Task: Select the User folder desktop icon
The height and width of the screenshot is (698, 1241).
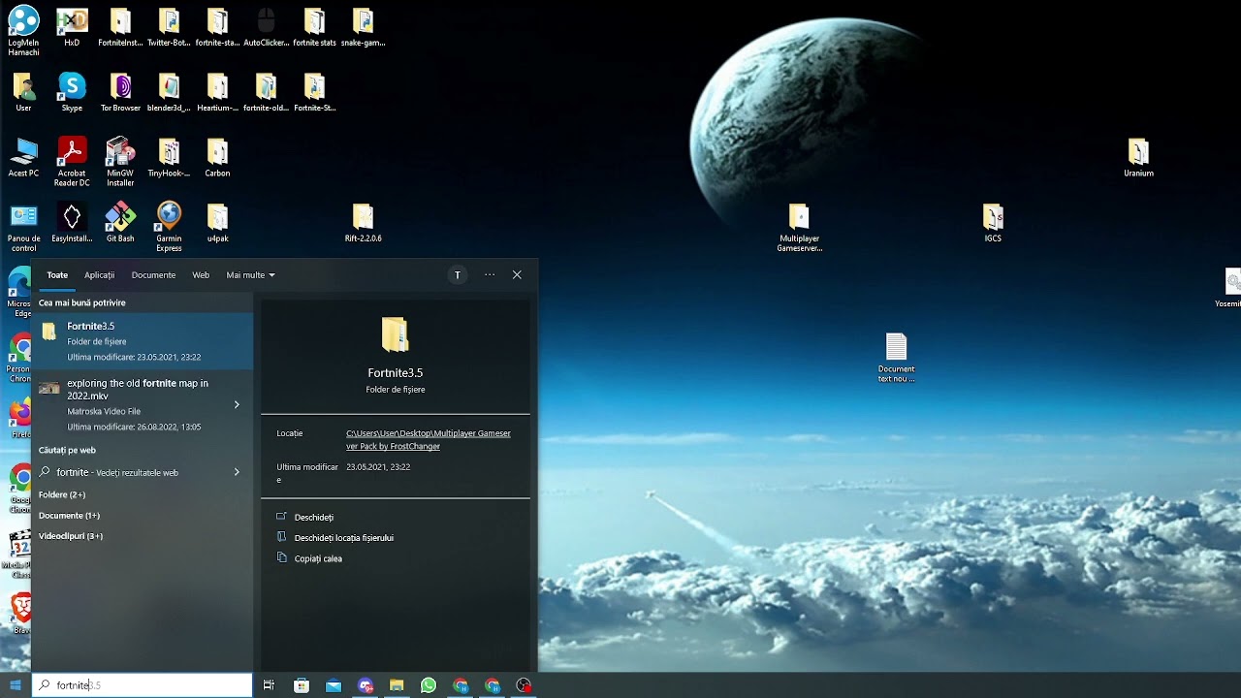Action: (23, 92)
